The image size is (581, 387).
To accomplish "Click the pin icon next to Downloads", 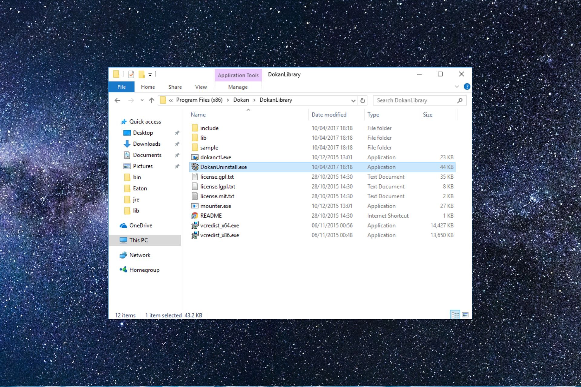I will (177, 144).
